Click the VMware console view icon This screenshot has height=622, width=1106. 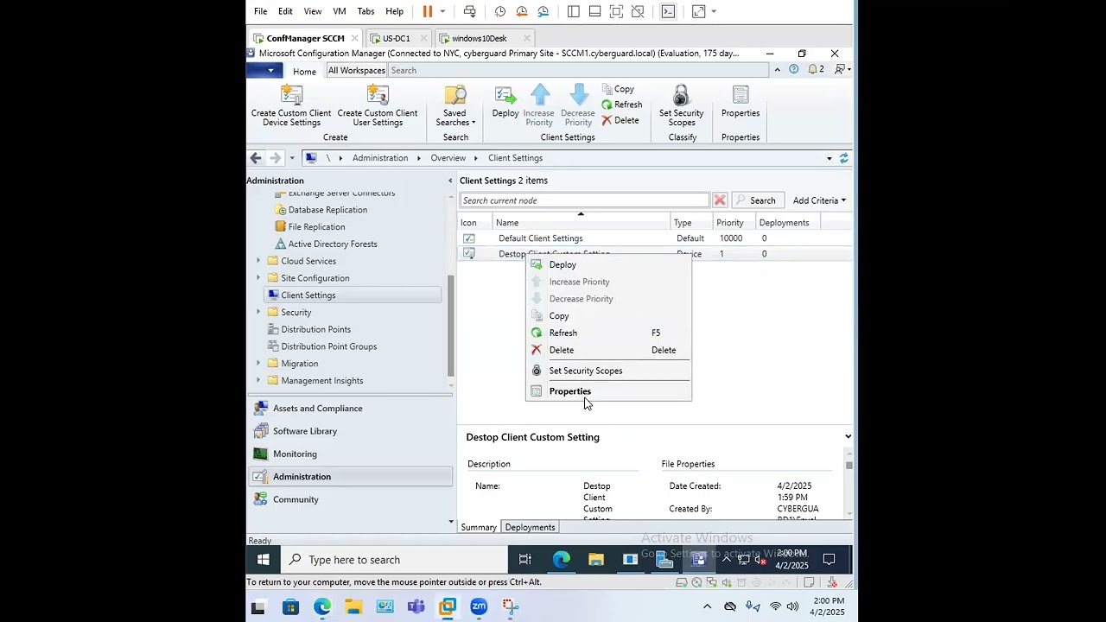pos(668,11)
